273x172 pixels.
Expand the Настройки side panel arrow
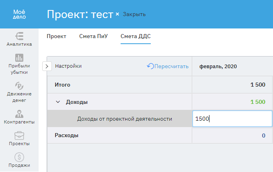point(47,66)
